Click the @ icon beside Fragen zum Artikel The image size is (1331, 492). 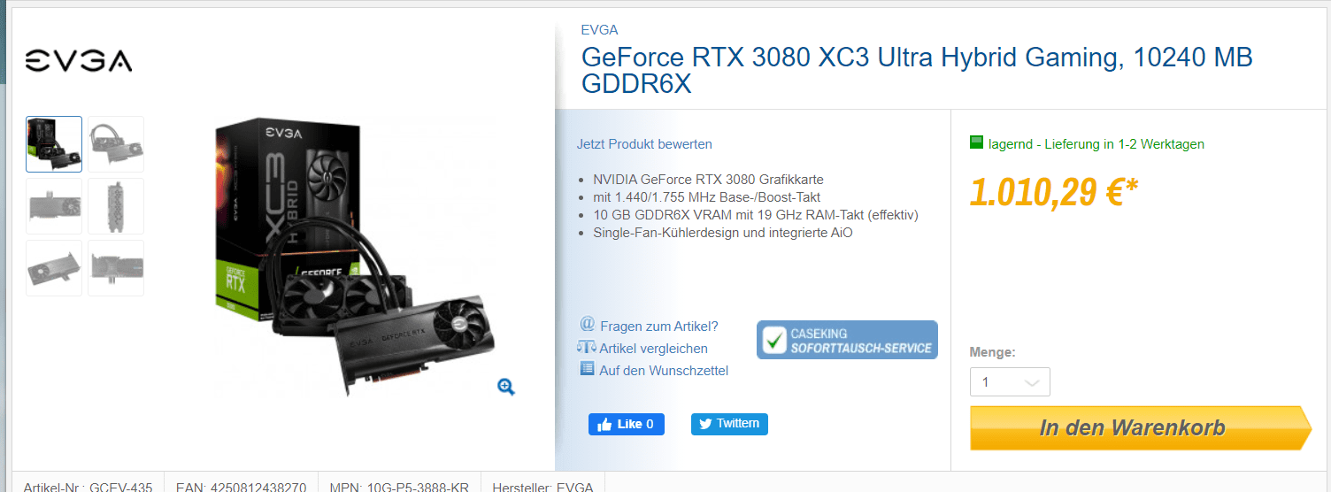click(587, 325)
